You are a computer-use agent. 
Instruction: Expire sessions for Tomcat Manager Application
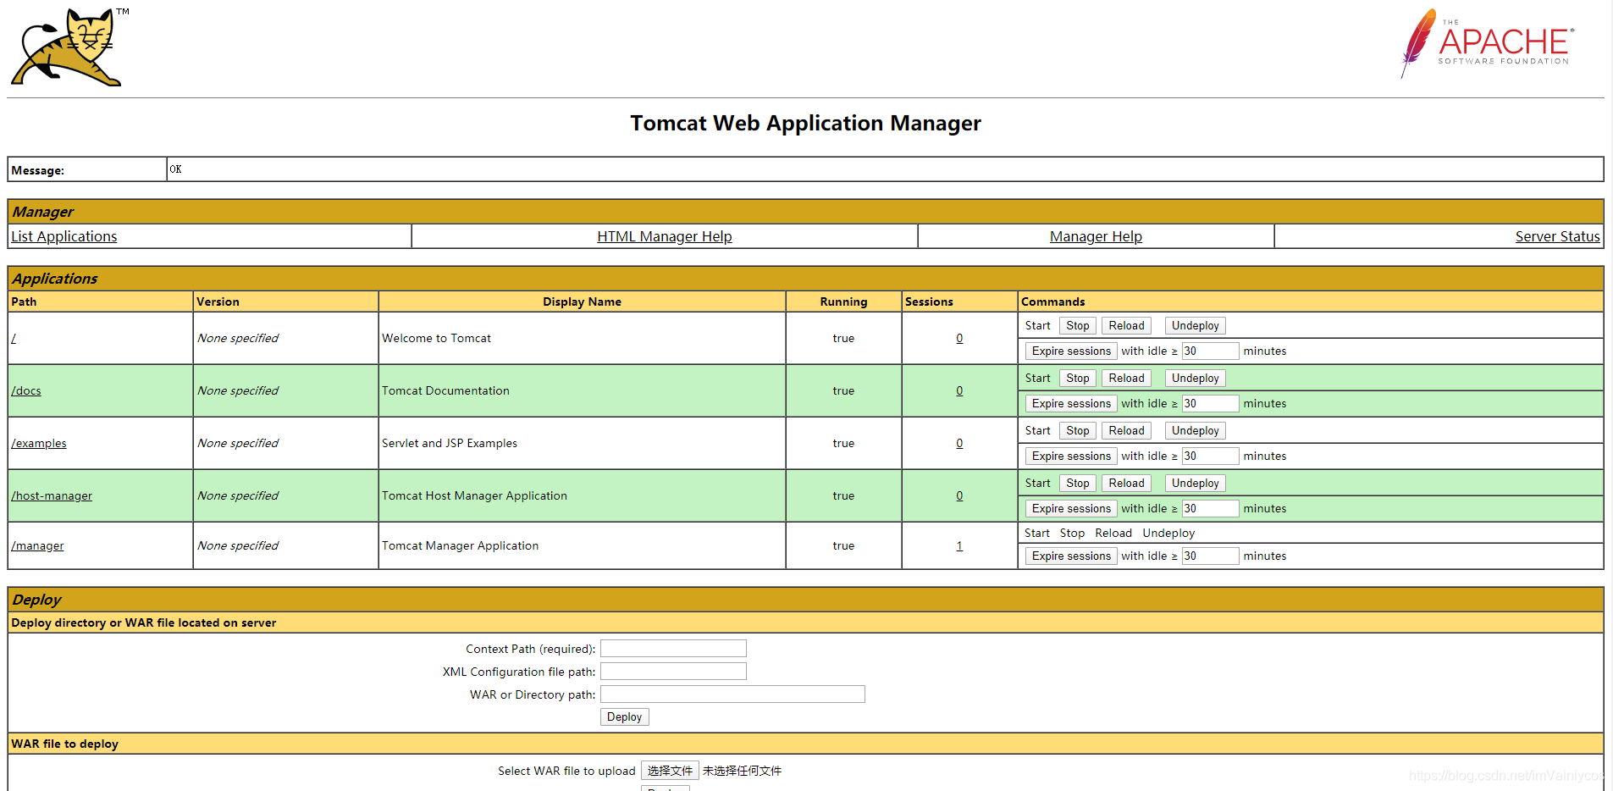pos(1071,556)
